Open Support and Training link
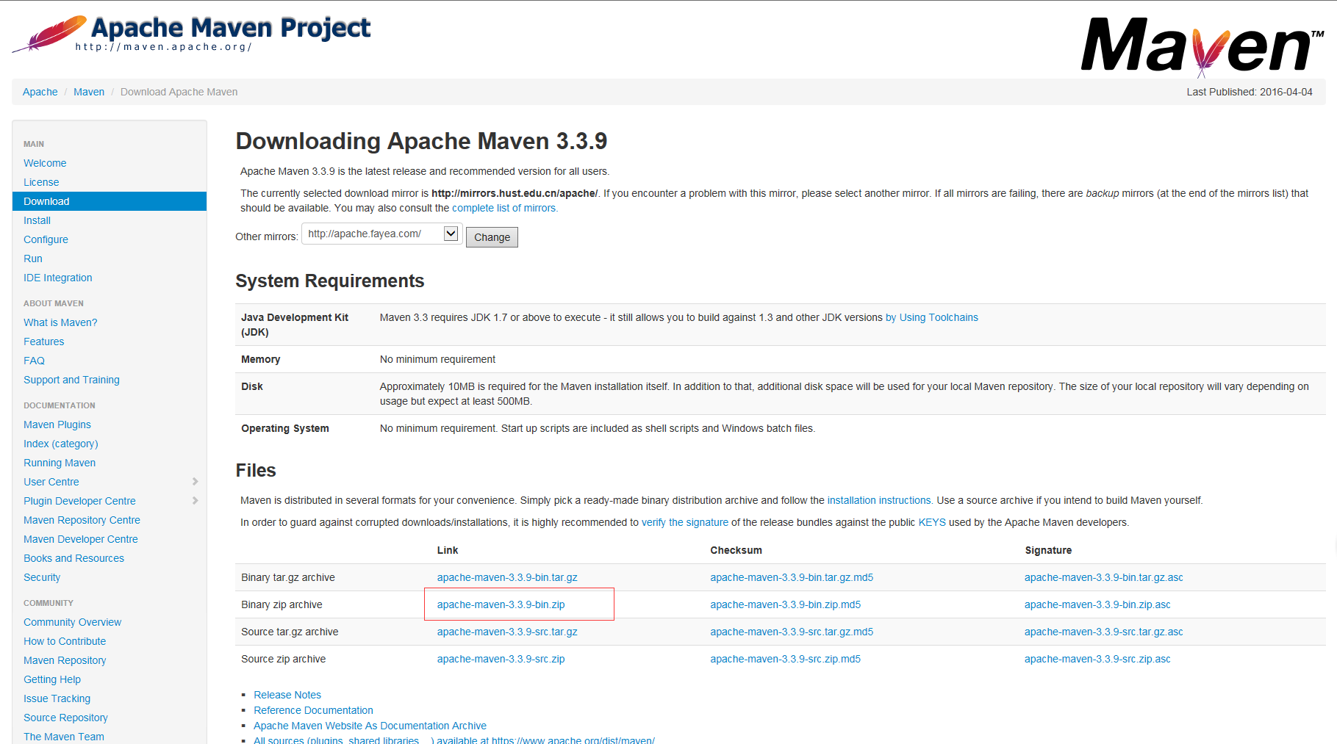This screenshot has width=1337, height=744. 71,380
